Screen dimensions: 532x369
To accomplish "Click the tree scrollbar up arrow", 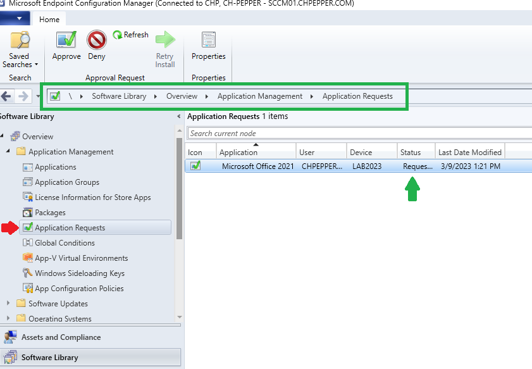I will click(180, 130).
